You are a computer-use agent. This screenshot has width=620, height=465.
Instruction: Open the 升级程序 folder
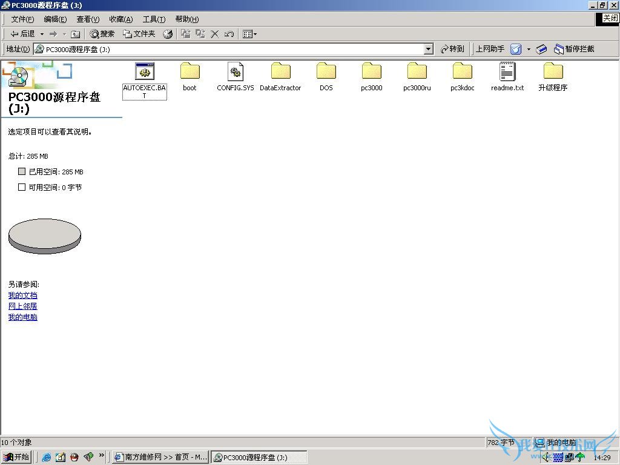tap(552, 72)
